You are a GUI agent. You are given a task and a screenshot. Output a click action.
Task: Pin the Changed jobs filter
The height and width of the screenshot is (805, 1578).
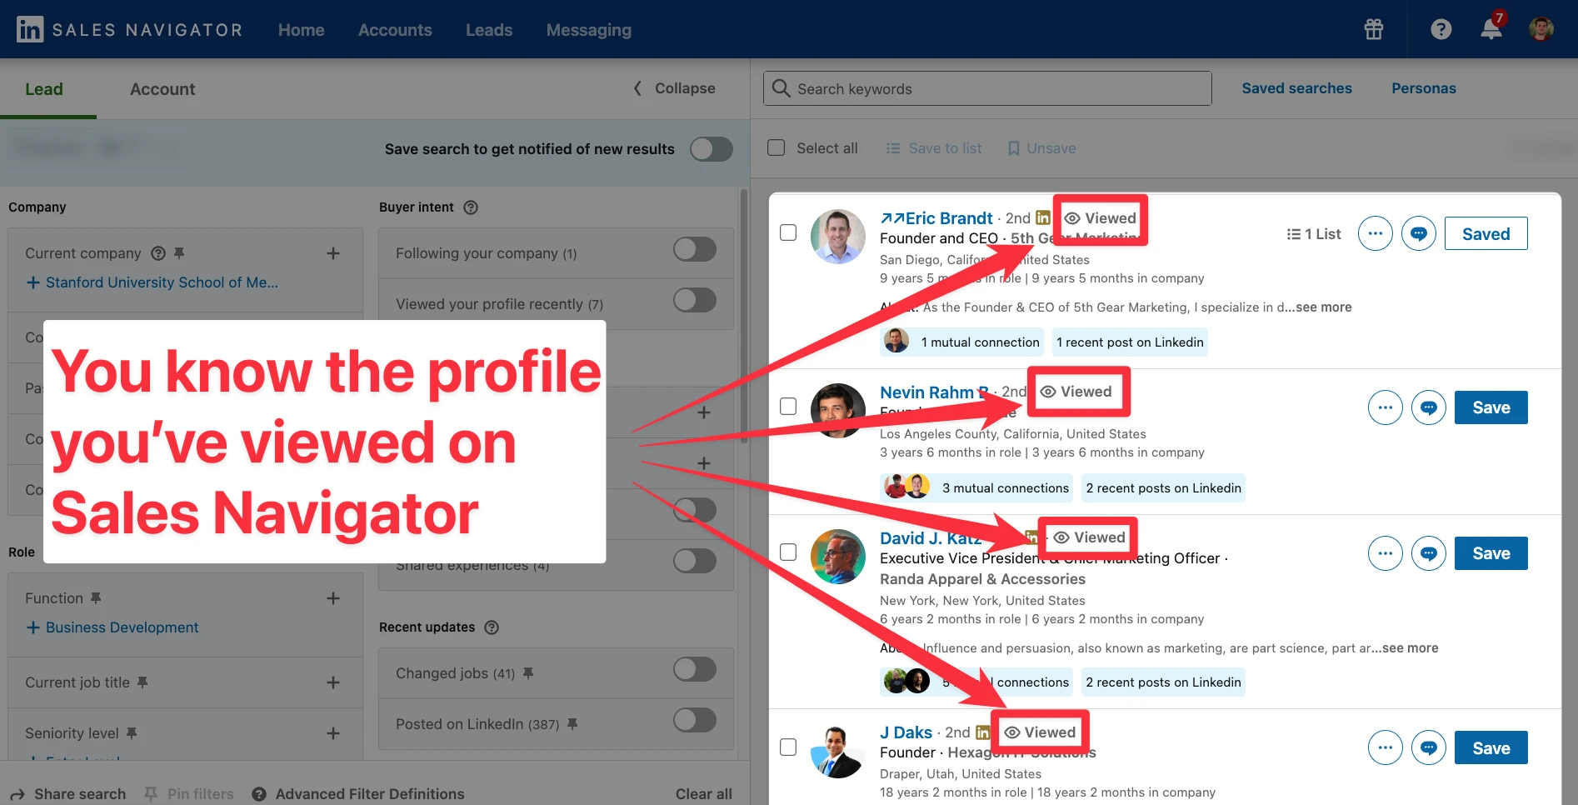point(528,673)
